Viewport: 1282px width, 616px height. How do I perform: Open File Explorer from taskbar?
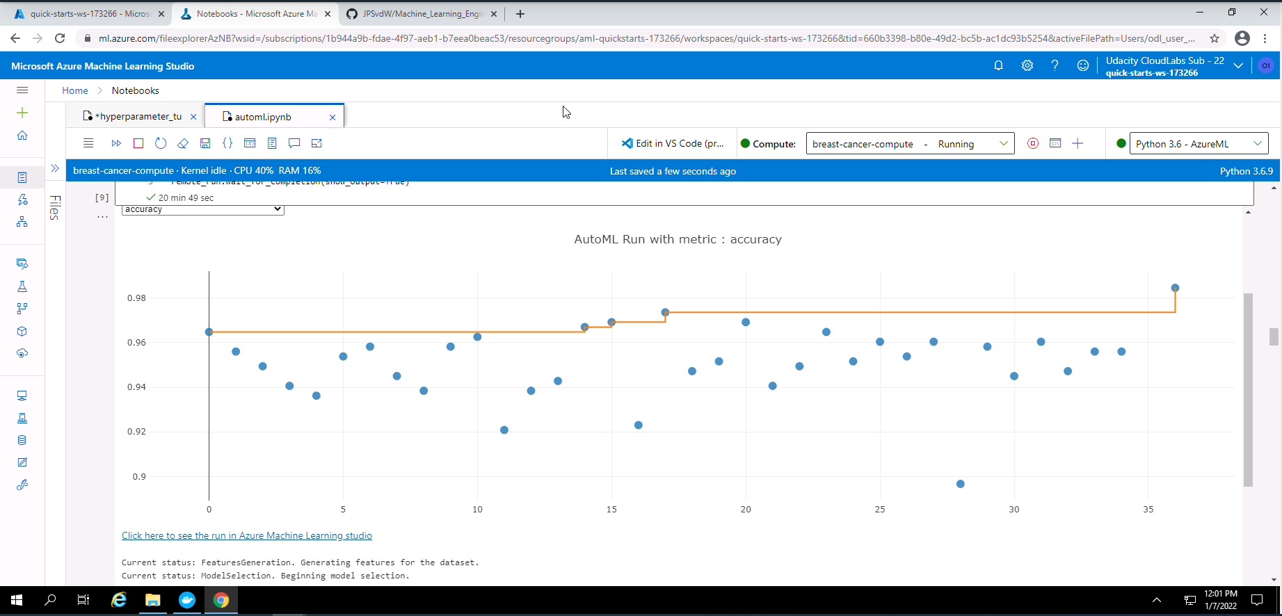click(152, 599)
